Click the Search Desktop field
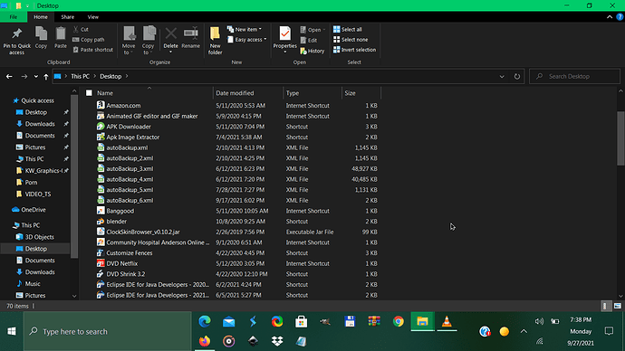The width and height of the screenshot is (625, 351). 575,76
